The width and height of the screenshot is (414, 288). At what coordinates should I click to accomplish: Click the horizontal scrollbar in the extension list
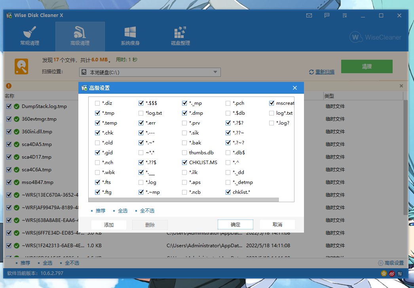pyautogui.click(x=184, y=199)
